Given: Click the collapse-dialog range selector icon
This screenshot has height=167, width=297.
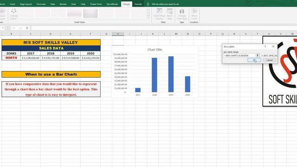Looking at the screenshot, I should tap(258, 56).
